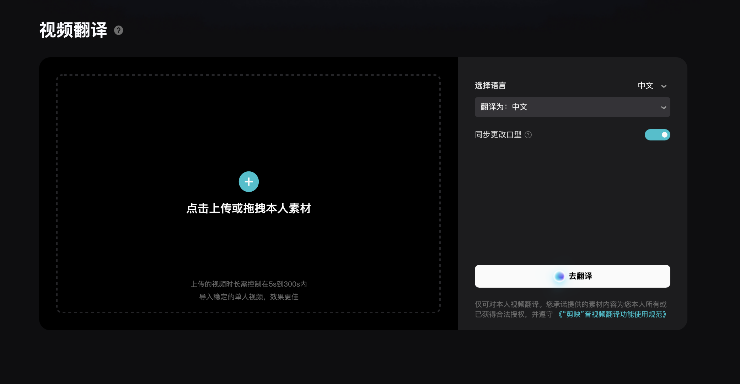Image resolution: width=740 pixels, height=384 pixels.
Task: Click question mark icon next to 同步更改口型
Action: tap(528, 135)
